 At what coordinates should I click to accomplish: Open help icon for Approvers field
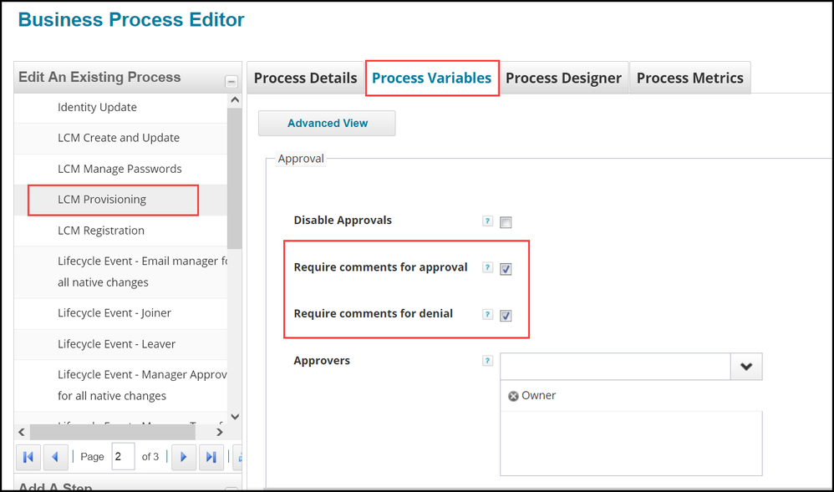click(x=487, y=362)
